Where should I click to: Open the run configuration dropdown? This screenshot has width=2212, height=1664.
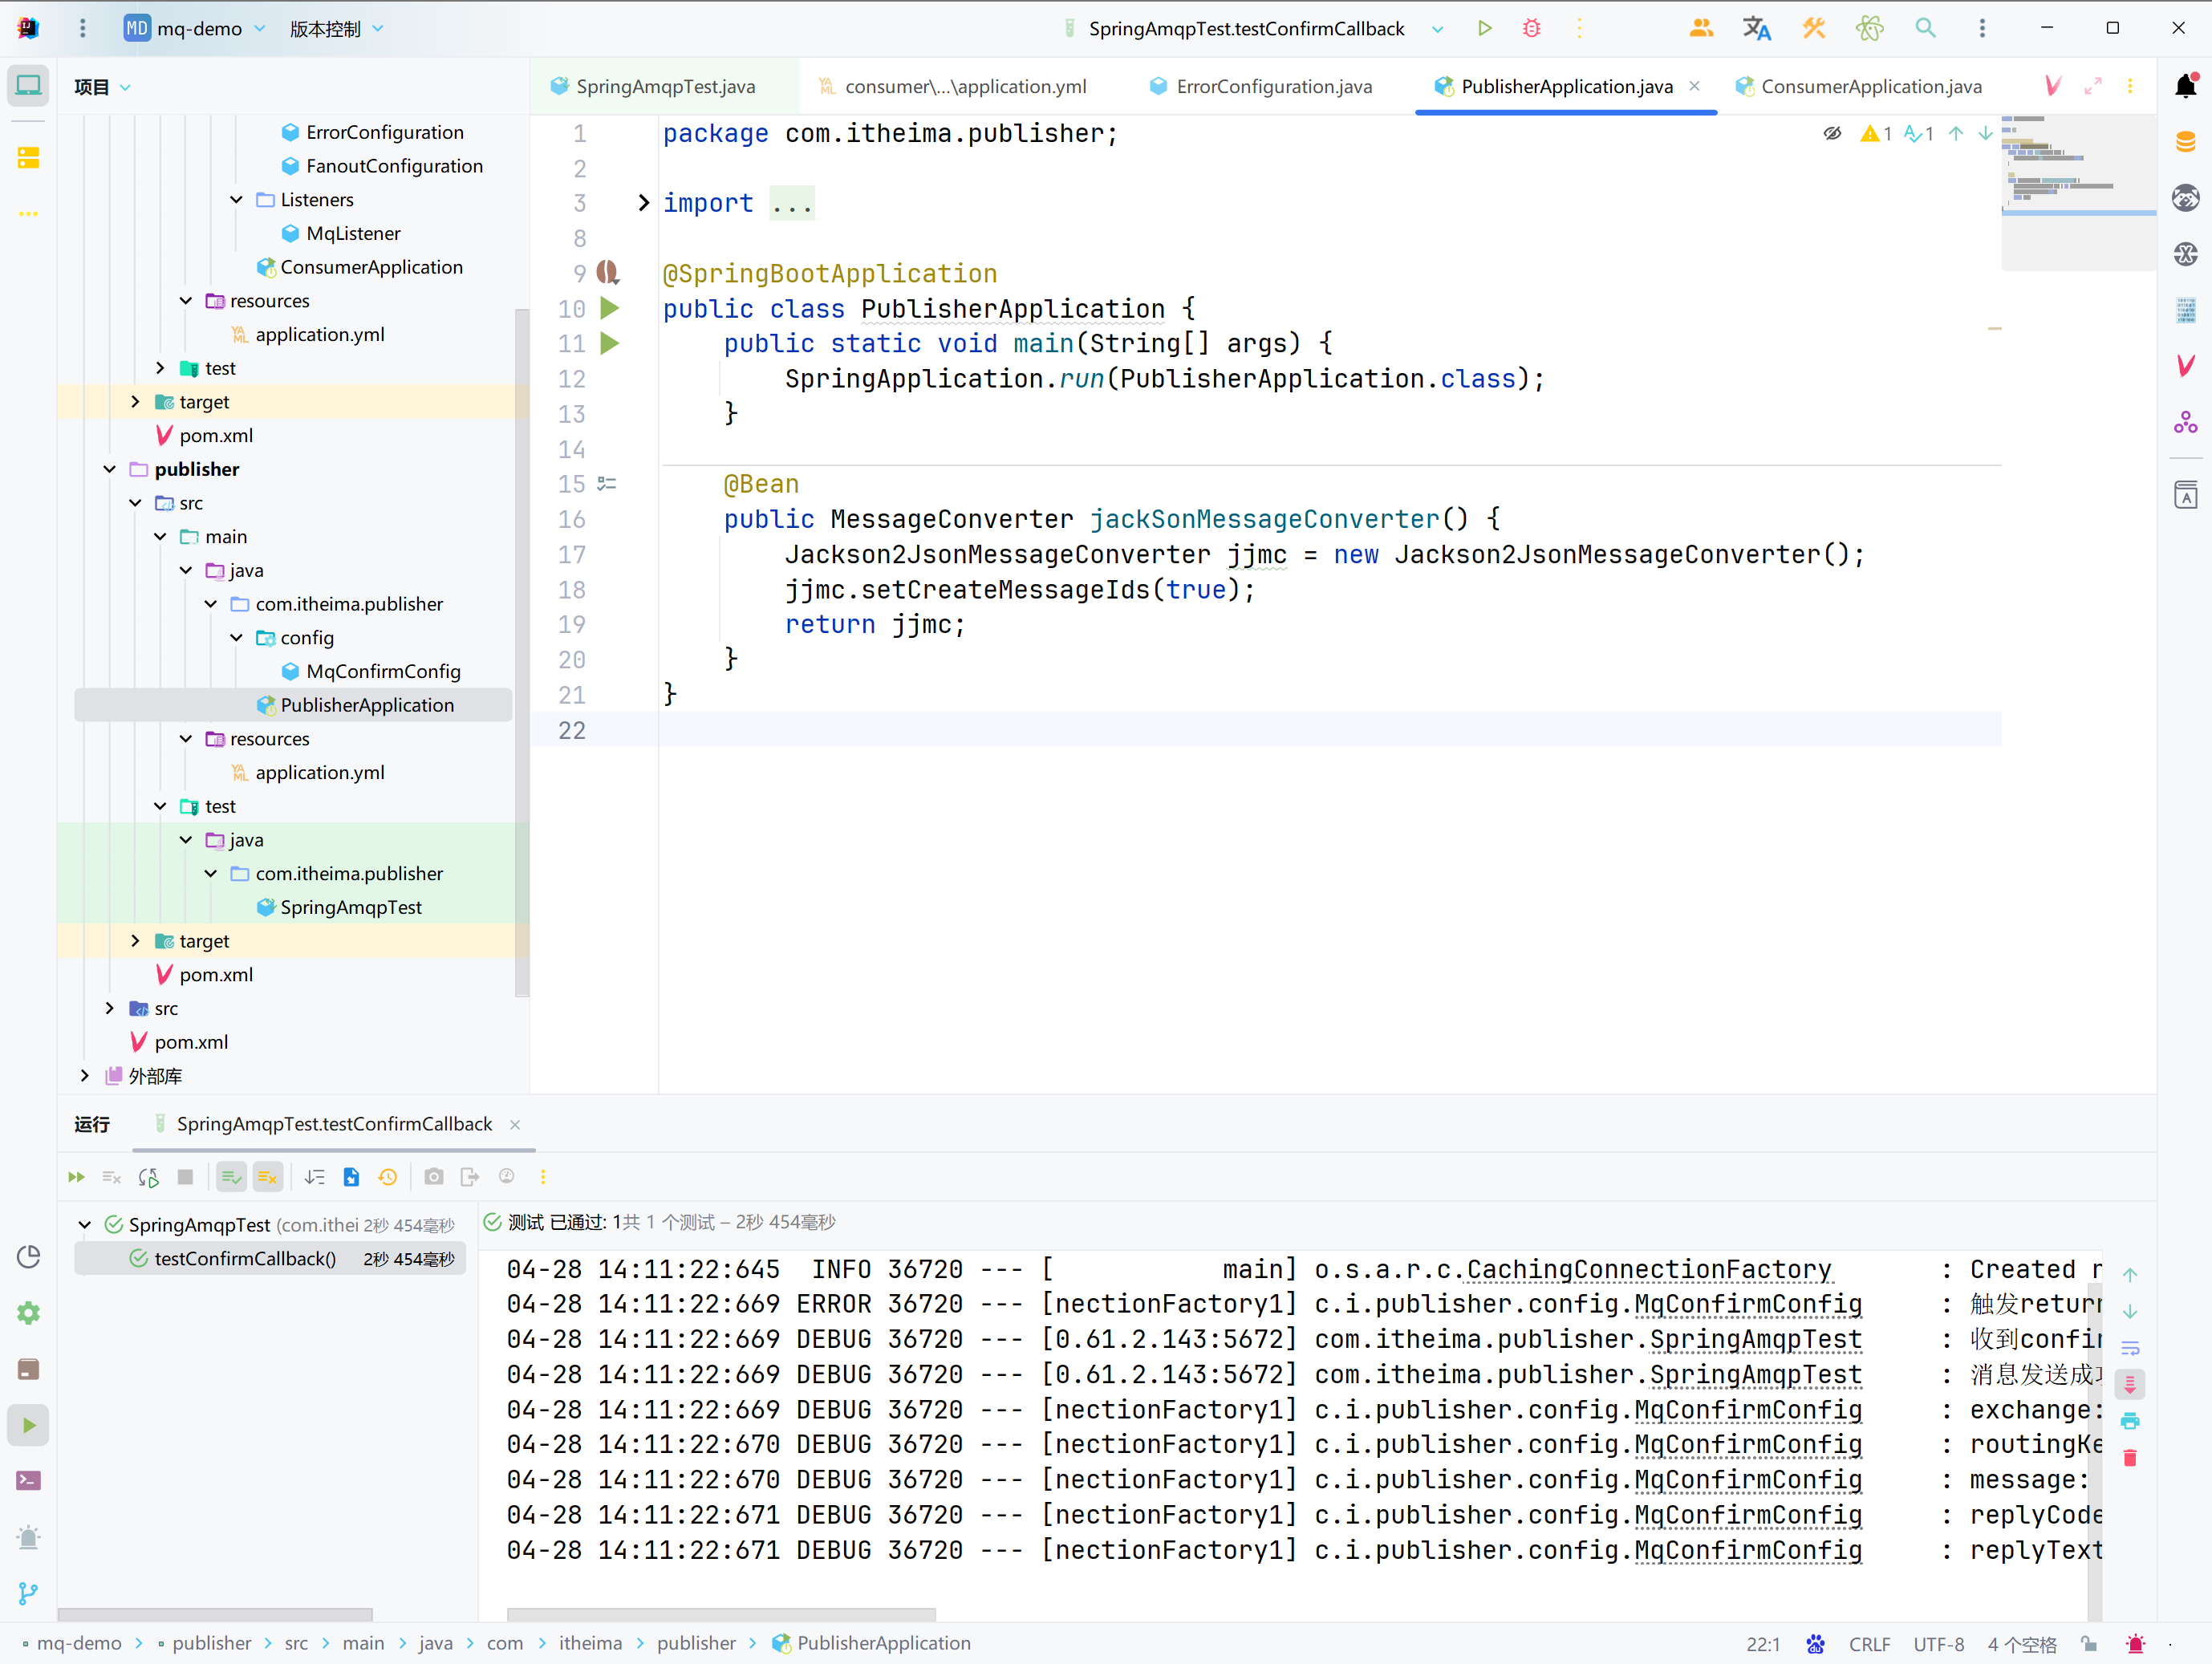(1438, 29)
